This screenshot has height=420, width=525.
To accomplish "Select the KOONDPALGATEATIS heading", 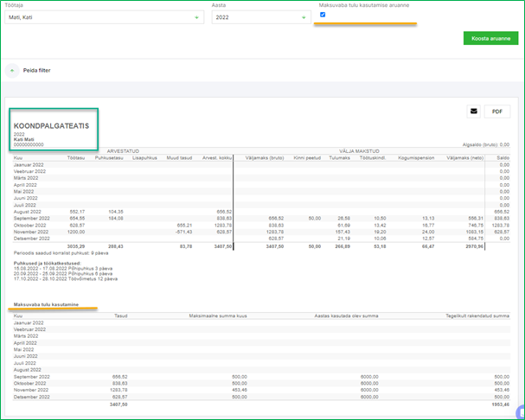I will pyautogui.click(x=51, y=126).
